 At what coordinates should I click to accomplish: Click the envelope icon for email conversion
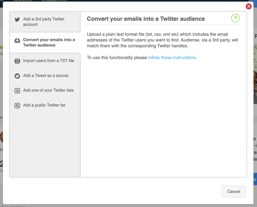click(x=17, y=40)
